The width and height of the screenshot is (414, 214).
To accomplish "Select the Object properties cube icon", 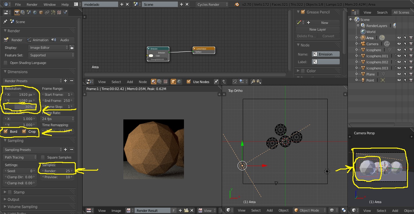I will 41,12.
